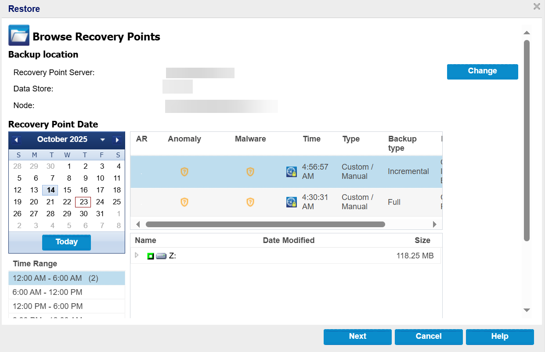
Task: Click the anomaly shield icon in the Full backup row
Action: pyautogui.click(x=184, y=202)
